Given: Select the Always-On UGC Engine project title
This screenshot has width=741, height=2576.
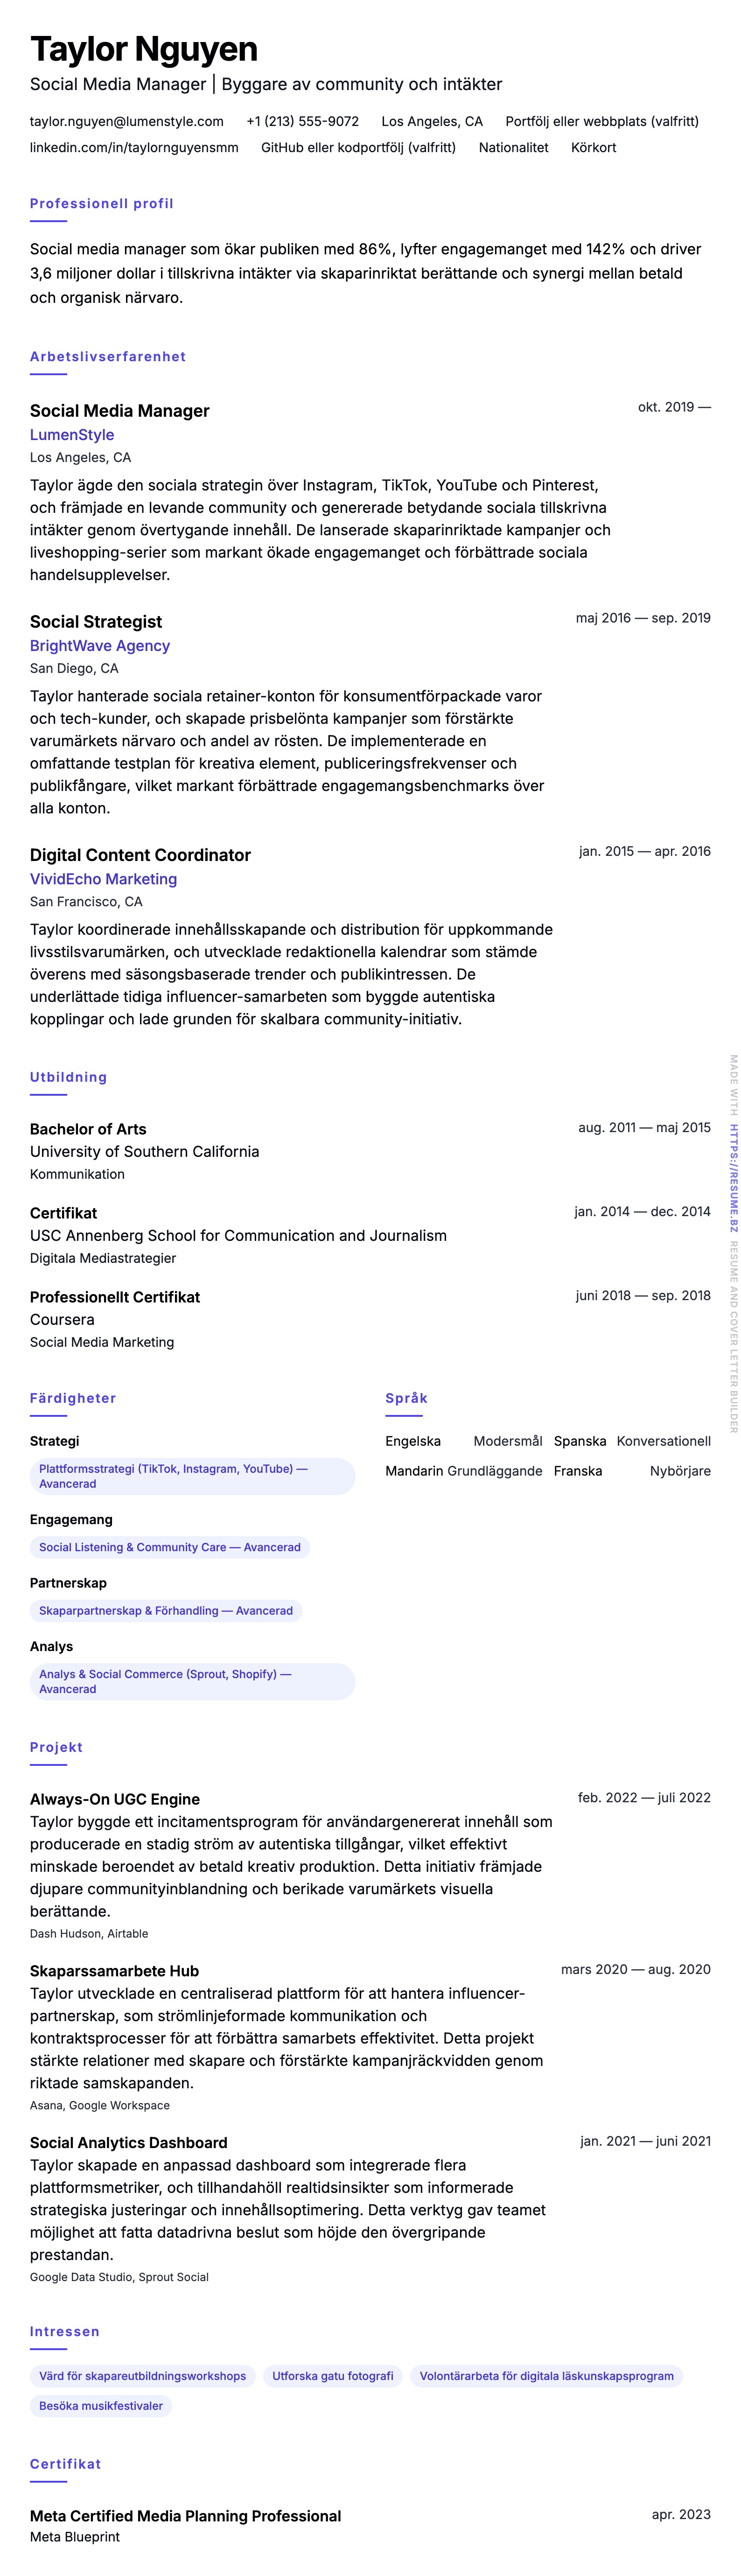Looking at the screenshot, I should click(x=115, y=1799).
